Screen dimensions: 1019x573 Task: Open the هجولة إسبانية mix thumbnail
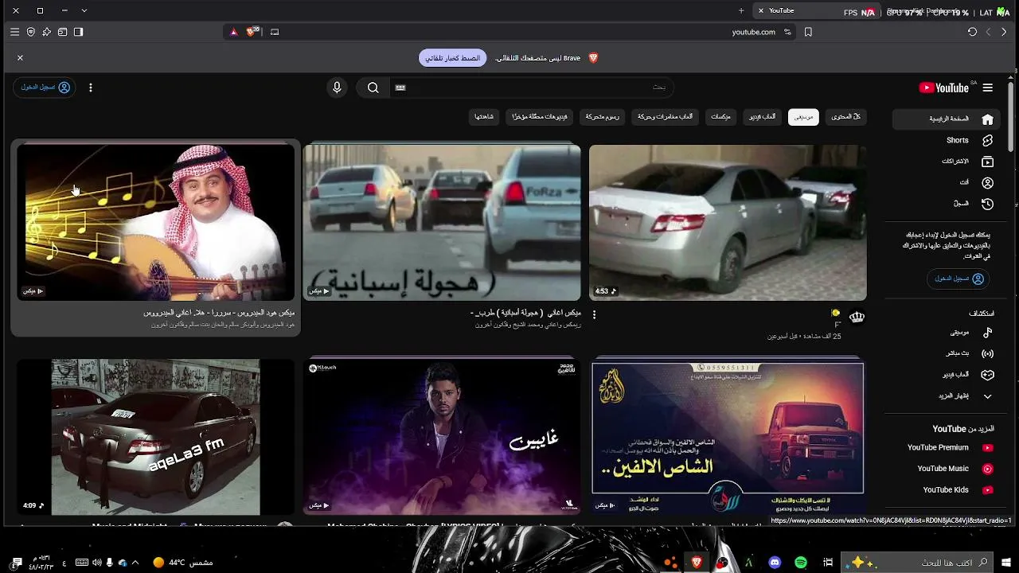[x=442, y=222]
